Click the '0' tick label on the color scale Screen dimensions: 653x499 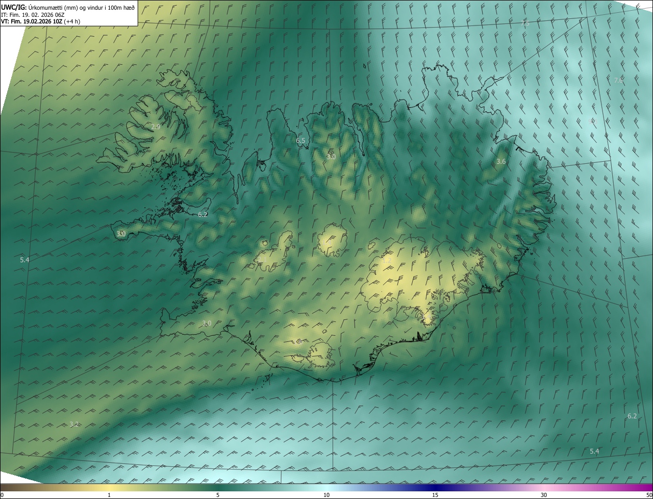tap(2, 495)
